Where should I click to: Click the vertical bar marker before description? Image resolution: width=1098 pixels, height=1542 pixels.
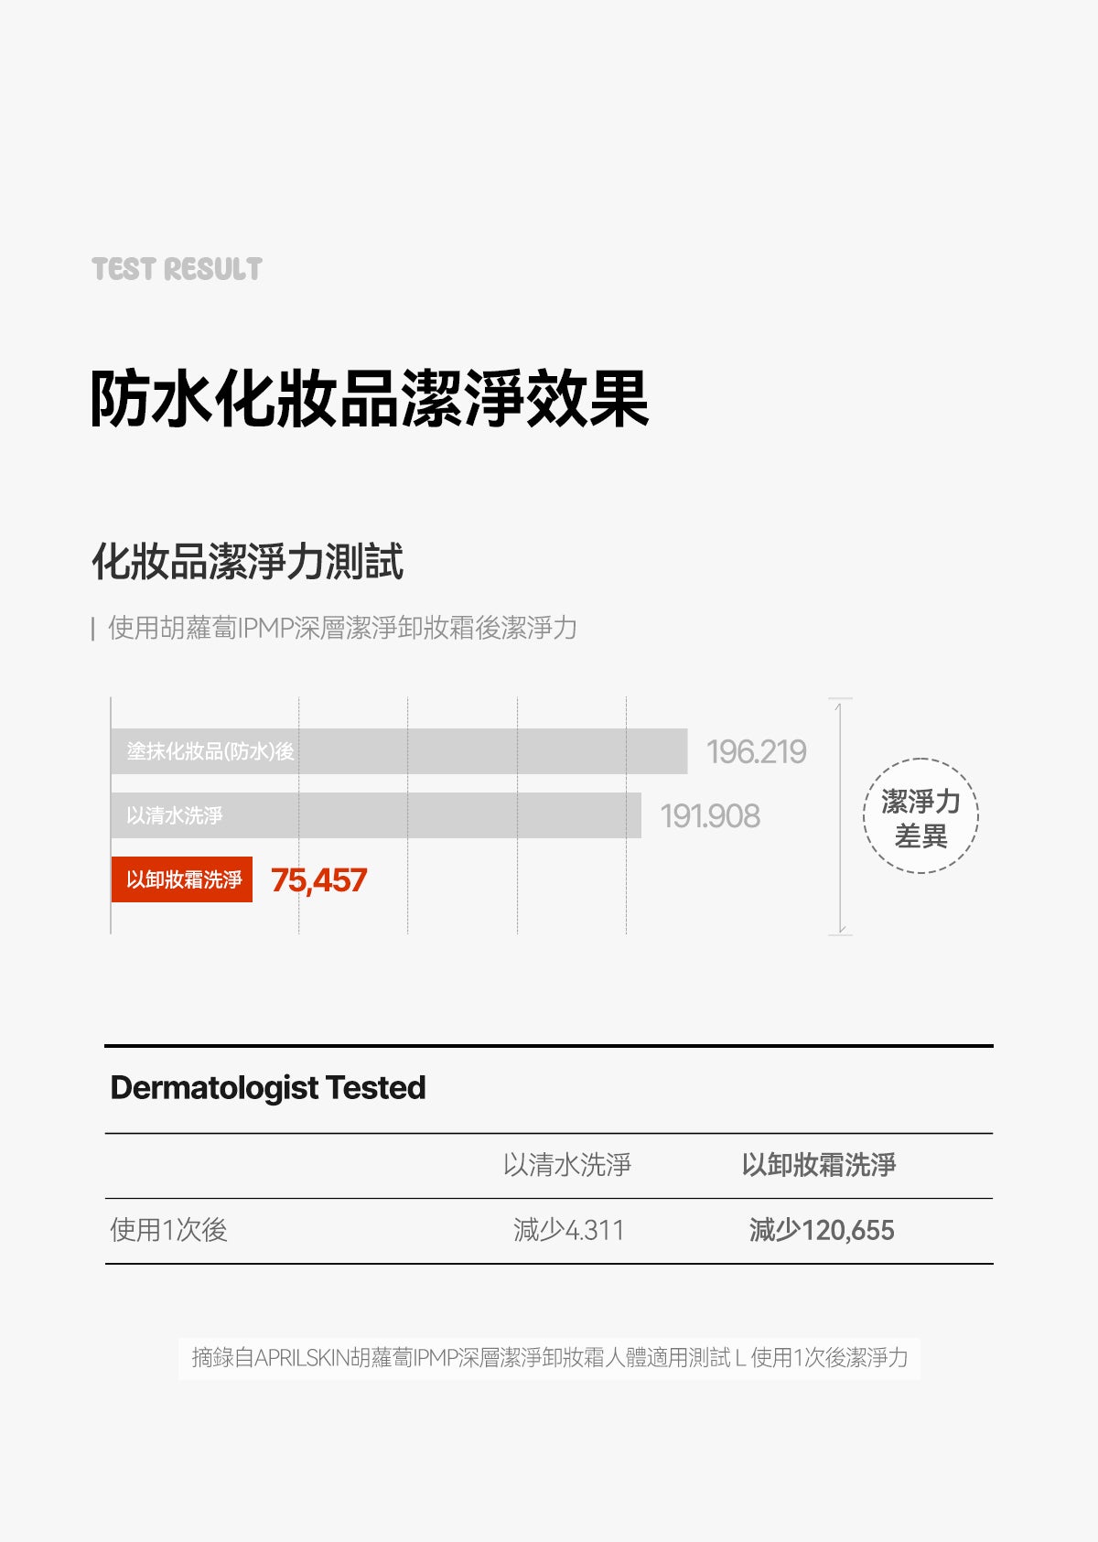click(93, 629)
